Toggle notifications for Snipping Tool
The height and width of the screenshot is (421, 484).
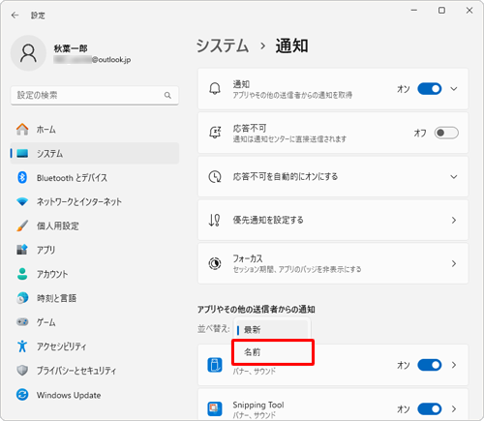point(430,409)
